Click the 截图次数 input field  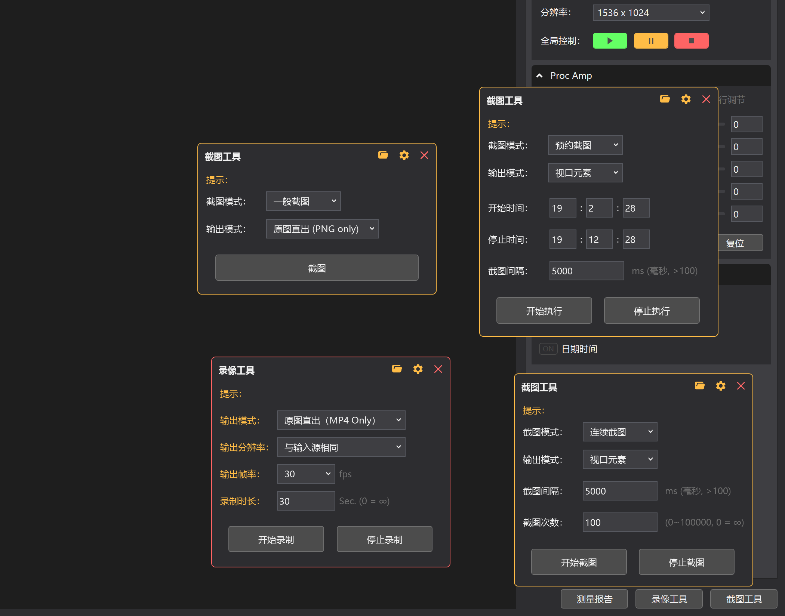click(x=619, y=522)
